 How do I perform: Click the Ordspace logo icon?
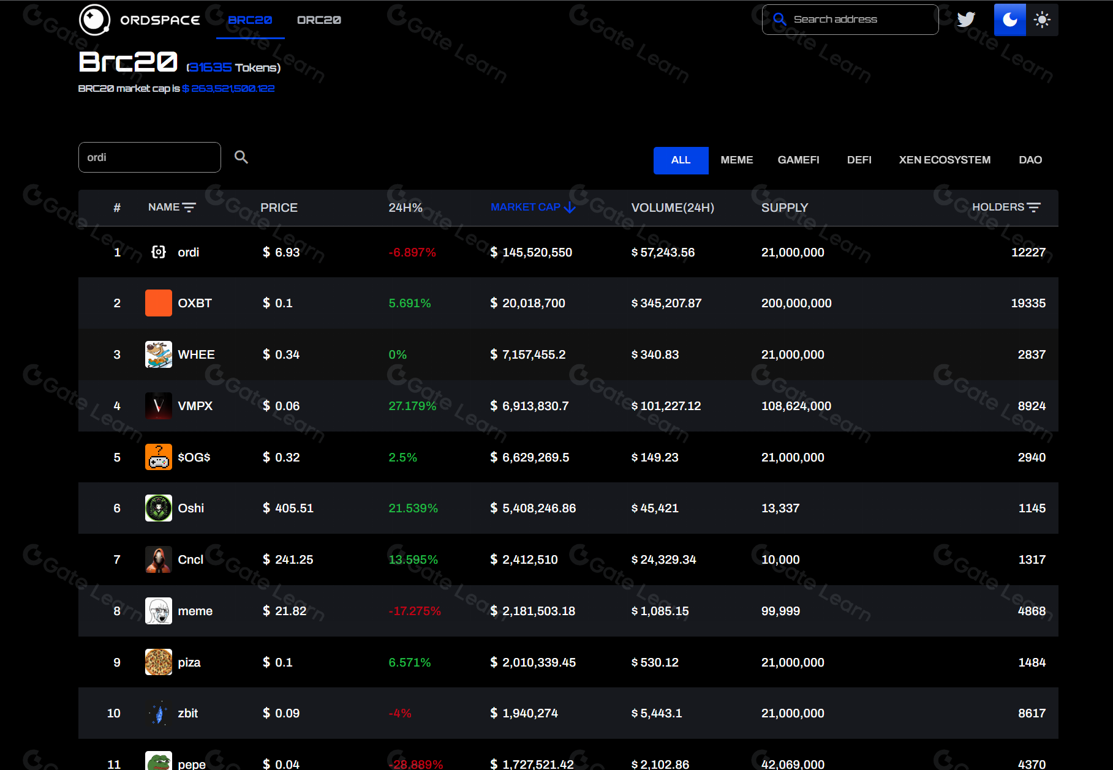coord(94,20)
